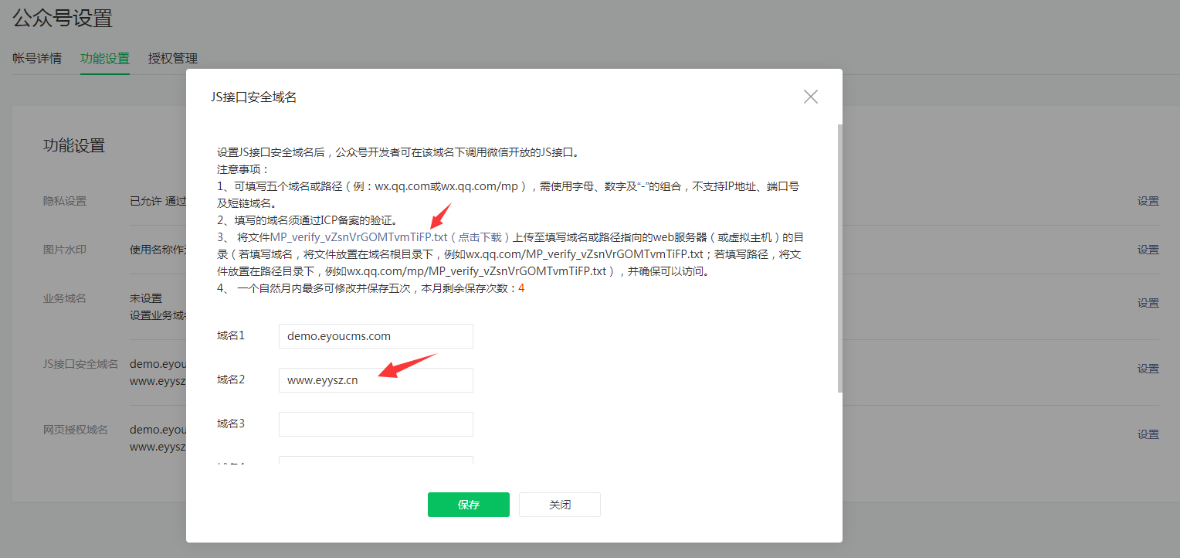Open 设置 for 图片水印
The width and height of the screenshot is (1180, 558).
[x=1148, y=249]
